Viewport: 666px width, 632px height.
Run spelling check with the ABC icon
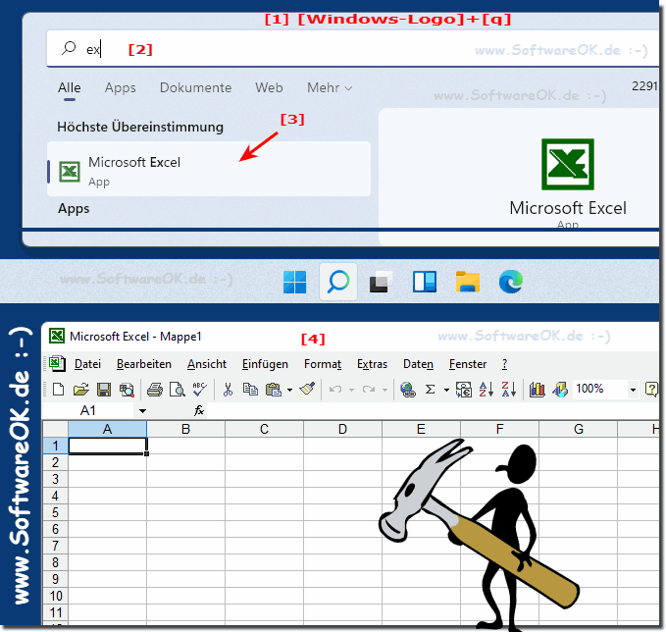[200, 390]
